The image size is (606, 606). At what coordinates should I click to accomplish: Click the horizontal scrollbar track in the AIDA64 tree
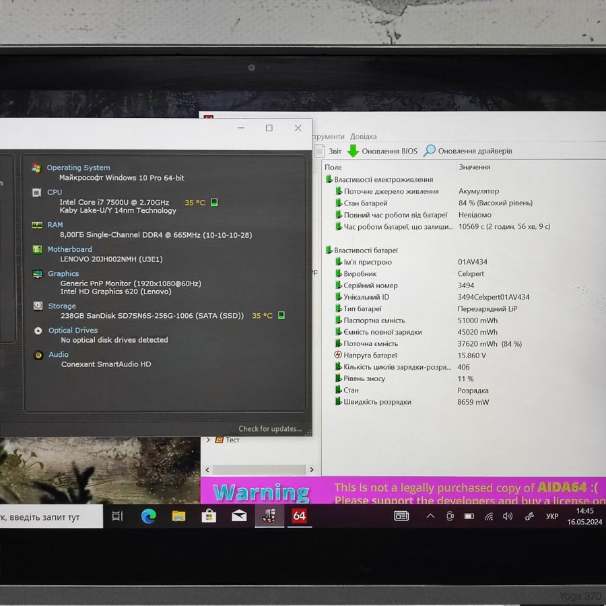pyautogui.click(x=259, y=470)
